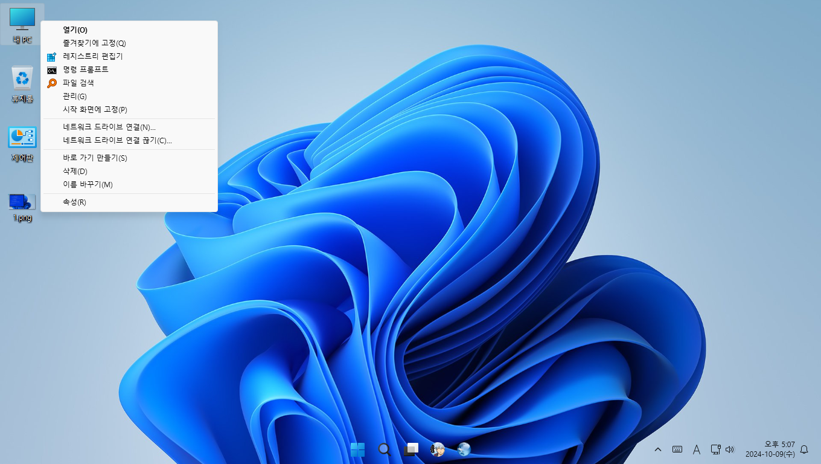Open taskbar Search magnifier

click(384, 449)
